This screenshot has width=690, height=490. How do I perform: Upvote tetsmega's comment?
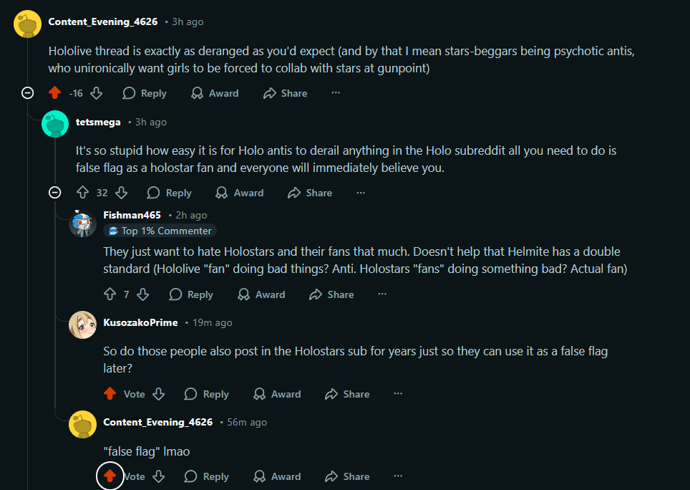pos(83,193)
